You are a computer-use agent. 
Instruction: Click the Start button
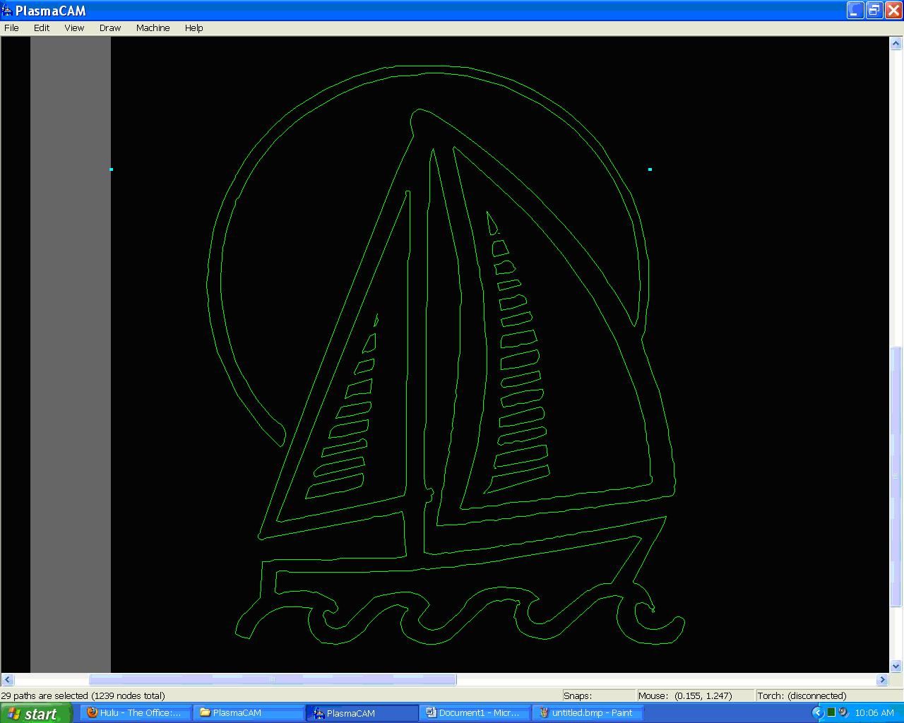click(35, 712)
